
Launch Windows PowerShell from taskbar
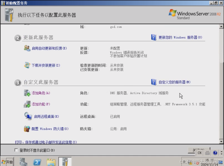[x=37, y=162]
